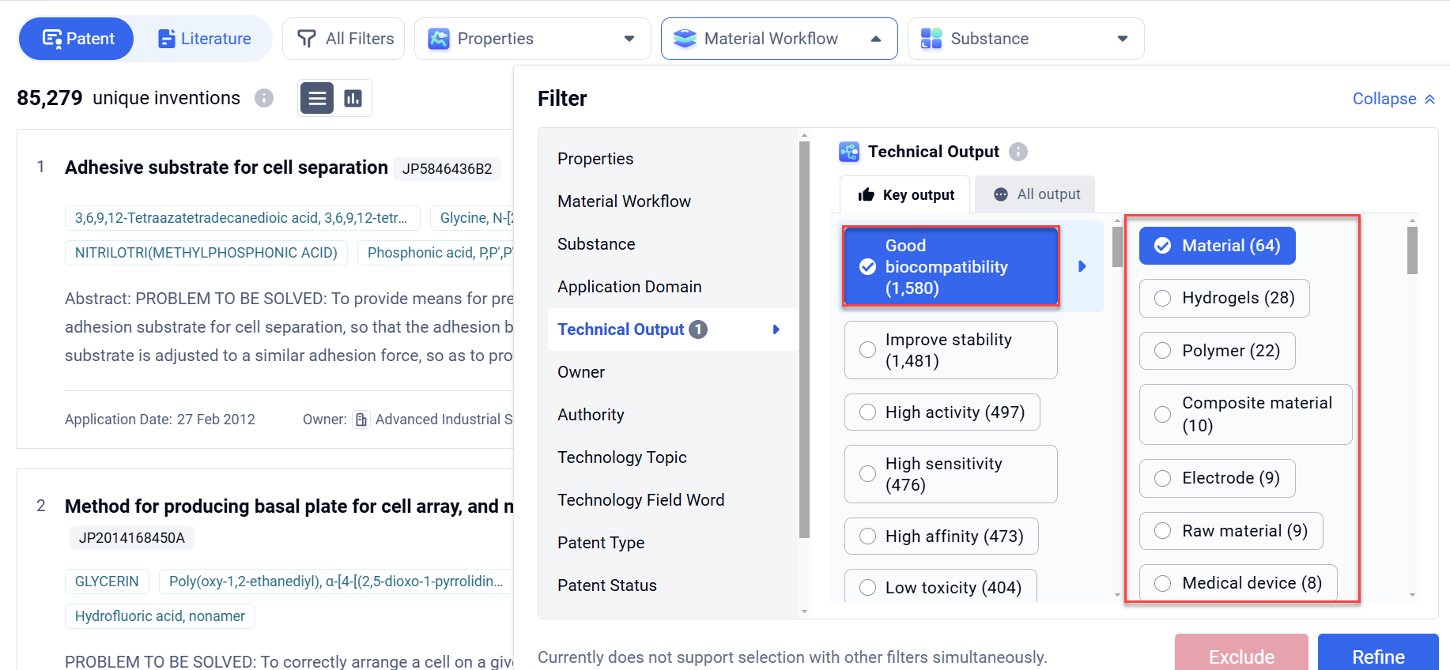This screenshot has width=1450, height=670.
Task: Select the Hydrogels (28) option
Action: click(x=1163, y=299)
